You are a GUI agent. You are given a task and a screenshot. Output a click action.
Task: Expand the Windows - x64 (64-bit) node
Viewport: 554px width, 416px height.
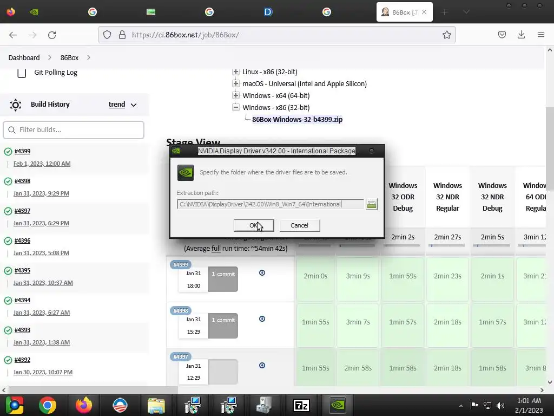point(236,95)
